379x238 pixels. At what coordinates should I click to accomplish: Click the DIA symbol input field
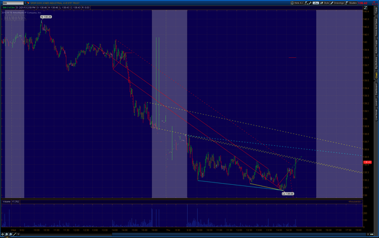click(x=13, y=3)
